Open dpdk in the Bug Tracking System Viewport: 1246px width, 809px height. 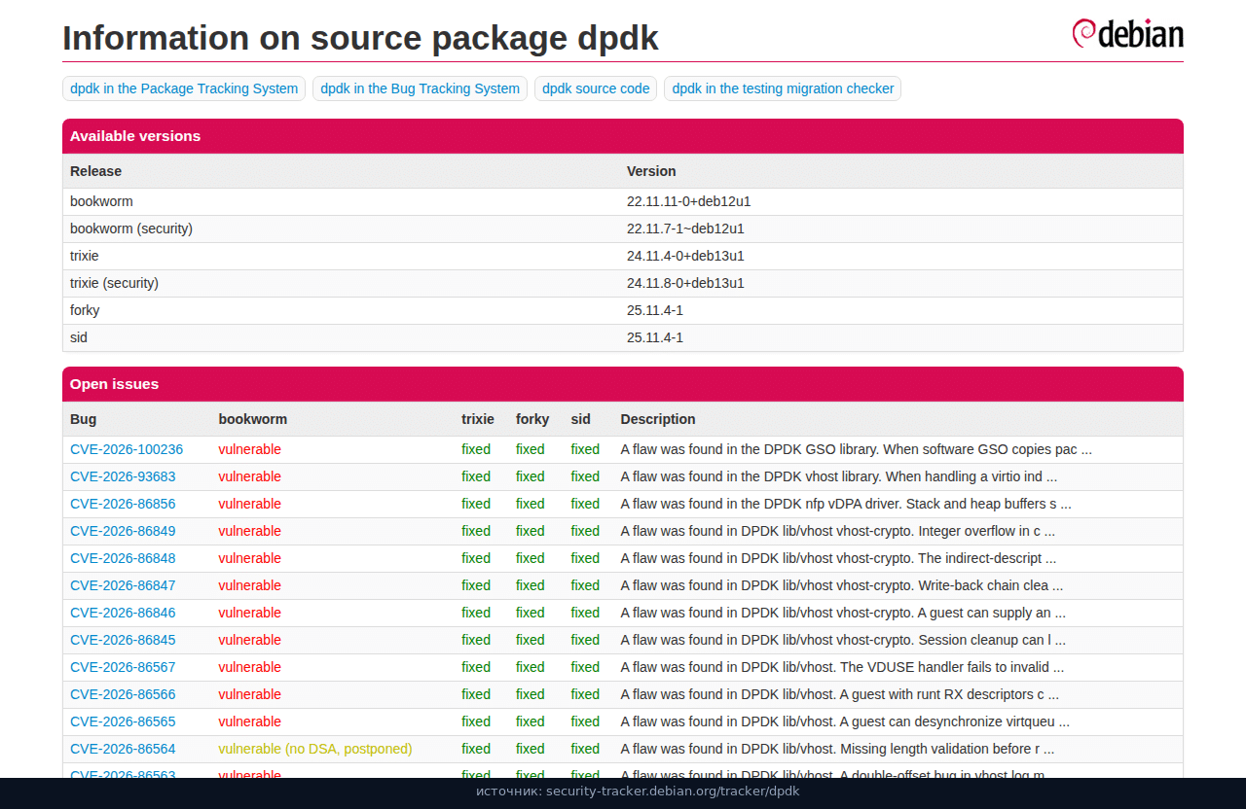(420, 88)
